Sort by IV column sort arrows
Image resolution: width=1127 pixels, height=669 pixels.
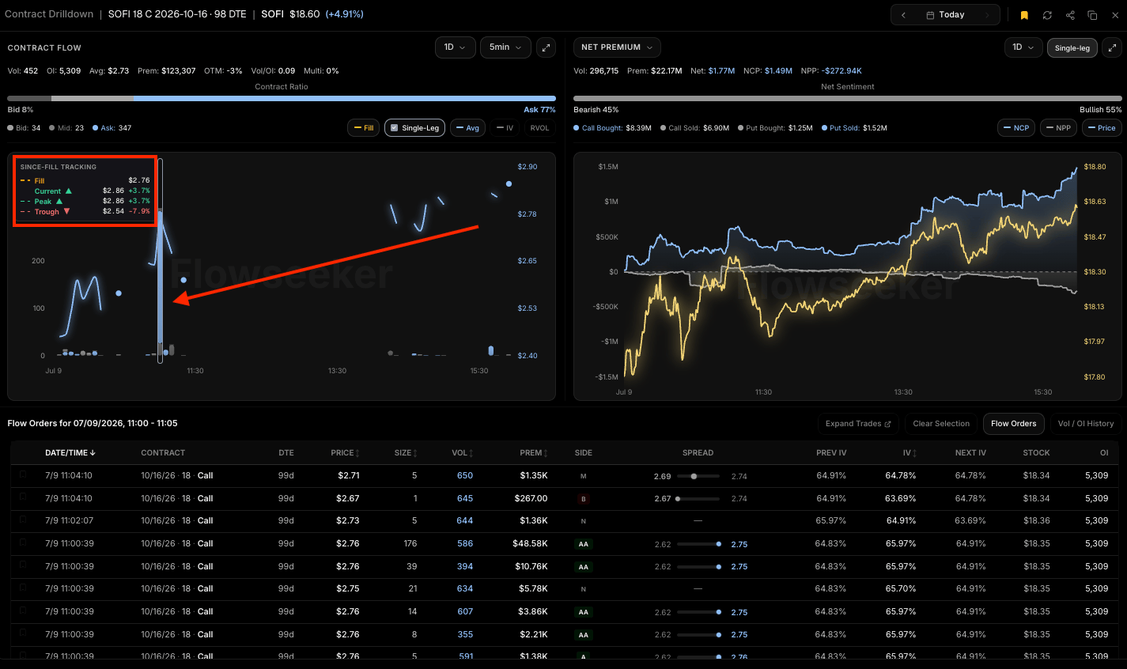pyautogui.click(x=915, y=453)
